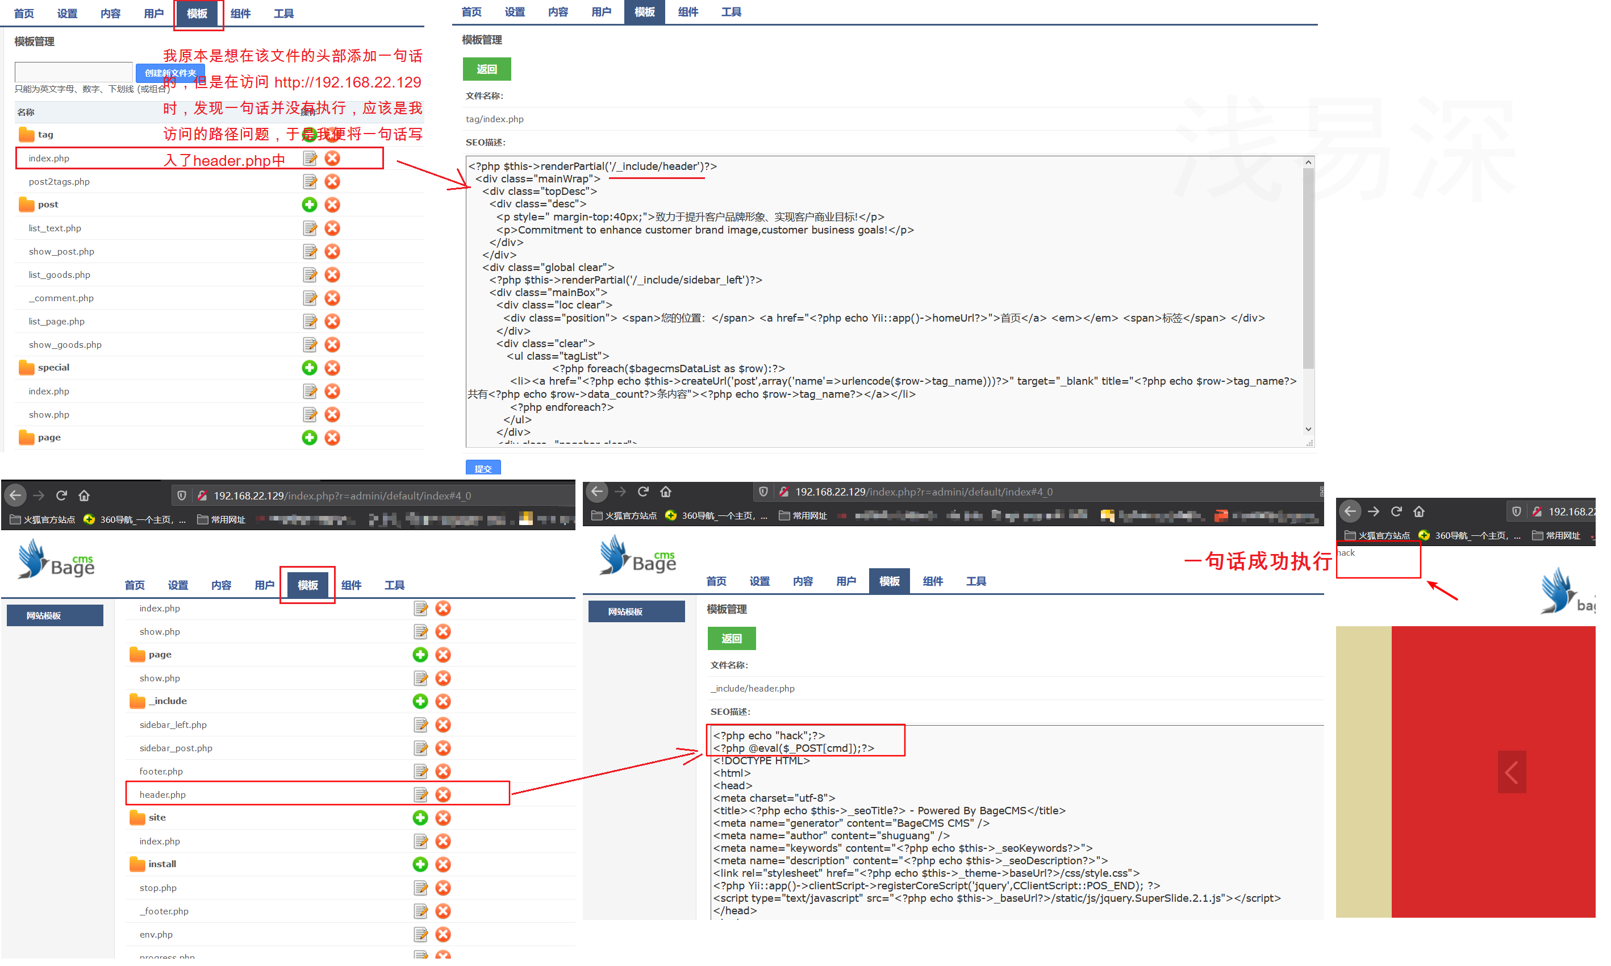The width and height of the screenshot is (1611, 966).
Task: Click inside the header.php code textarea
Action: tap(1016, 822)
